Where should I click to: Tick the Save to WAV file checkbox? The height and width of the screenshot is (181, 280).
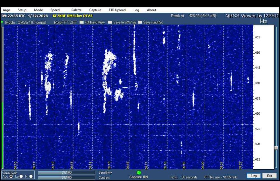[x=110, y=23]
